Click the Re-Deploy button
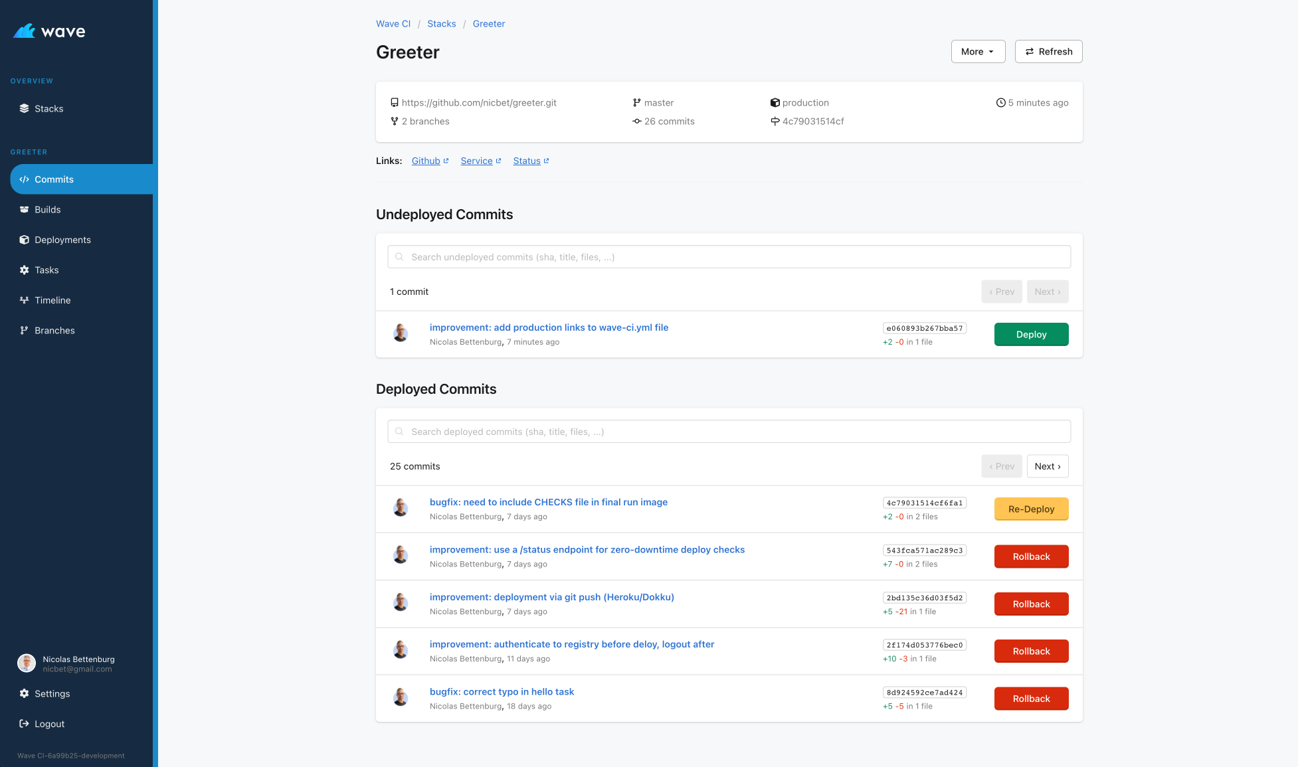Screen dimensions: 1298x767 click(1031, 509)
